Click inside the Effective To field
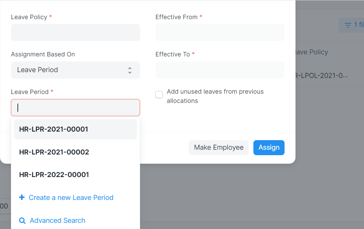 (219, 70)
